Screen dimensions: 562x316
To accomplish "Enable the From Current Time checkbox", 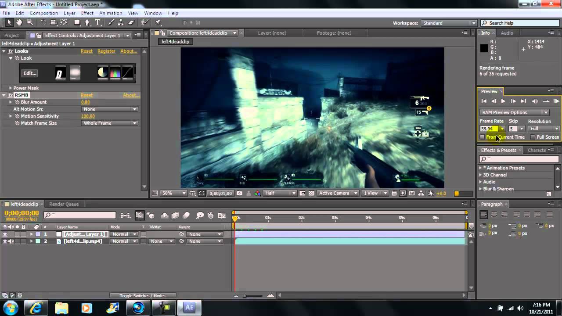I will 482,137.
